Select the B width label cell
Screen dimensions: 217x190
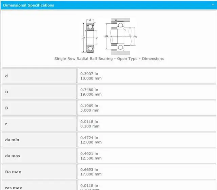coord(39,108)
